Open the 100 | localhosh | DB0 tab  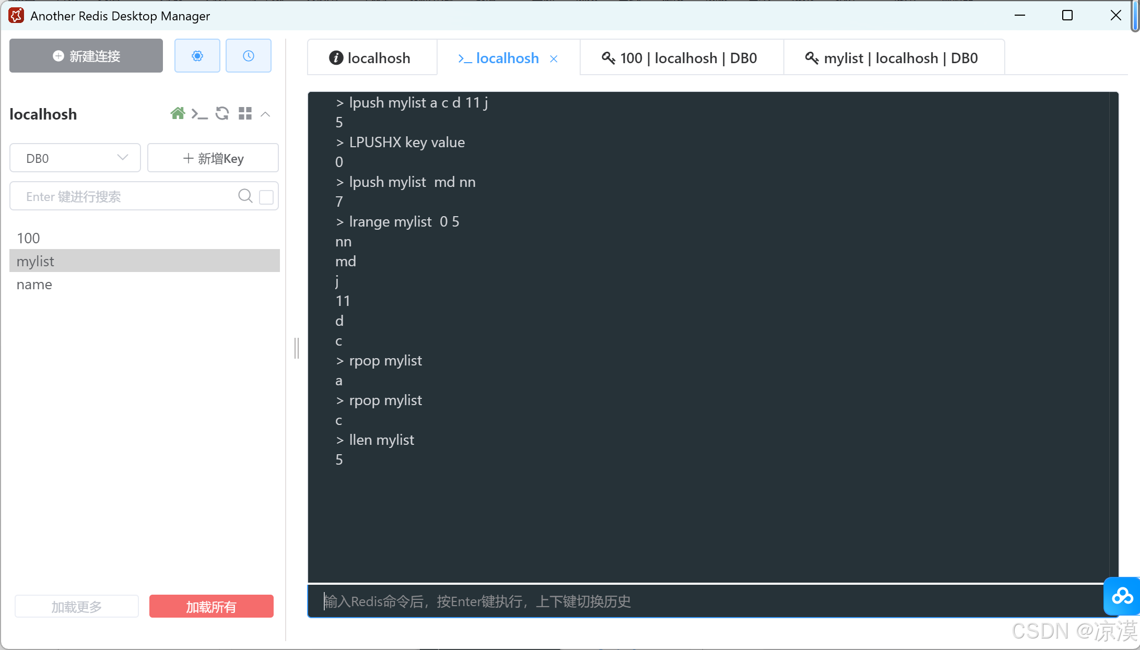coord(680,58)
